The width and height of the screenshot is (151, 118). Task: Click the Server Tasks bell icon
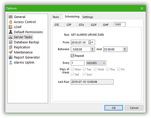pos(11,37)
